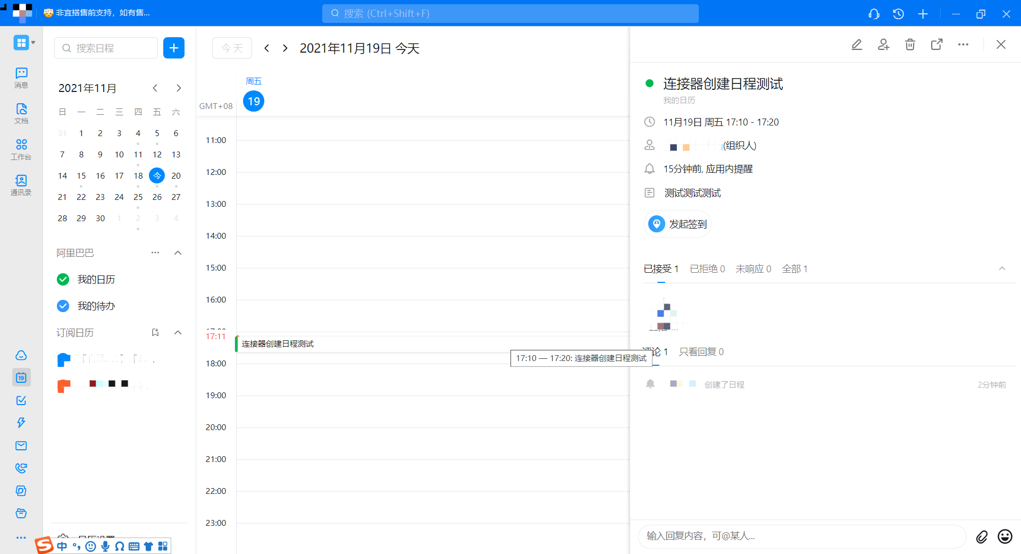Screen dimensions: 1021x554
Task: Toggle the orange subscribed calendar item
Action: [x=64, y=386]
